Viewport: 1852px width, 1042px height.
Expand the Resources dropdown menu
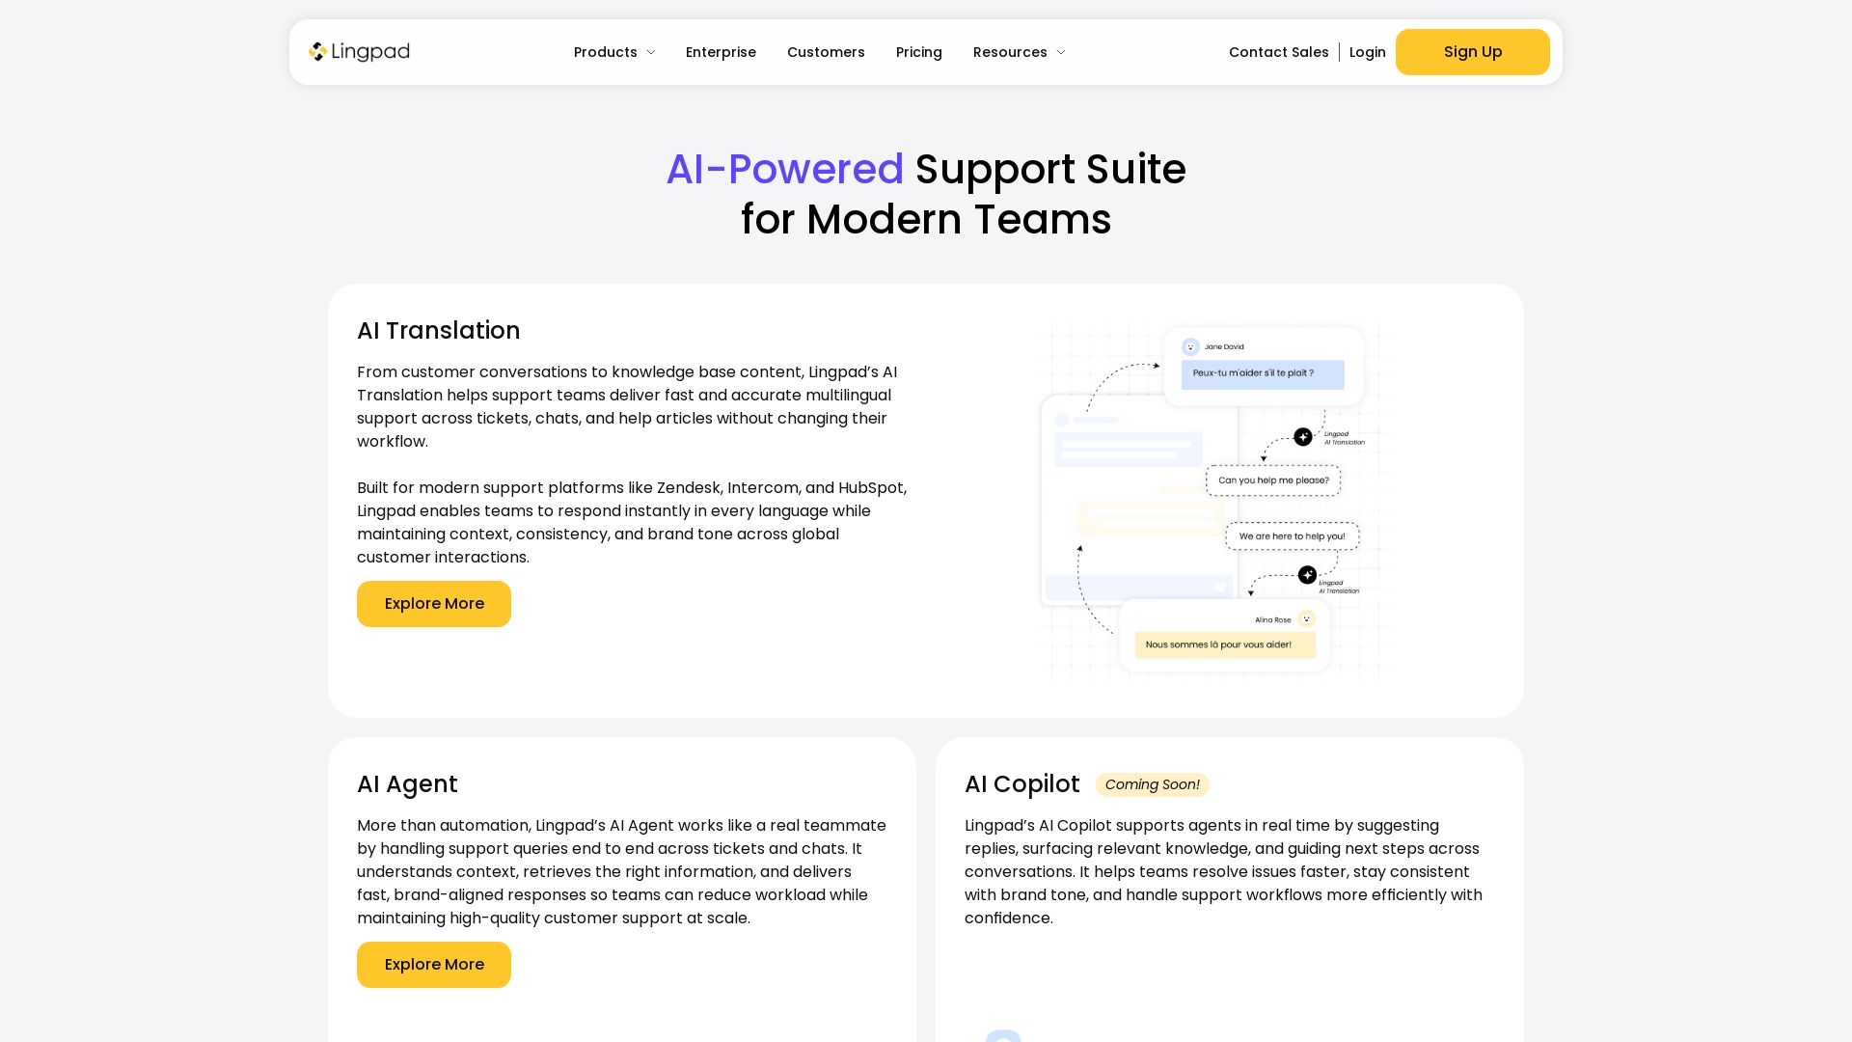click(x=1020, y=52)
